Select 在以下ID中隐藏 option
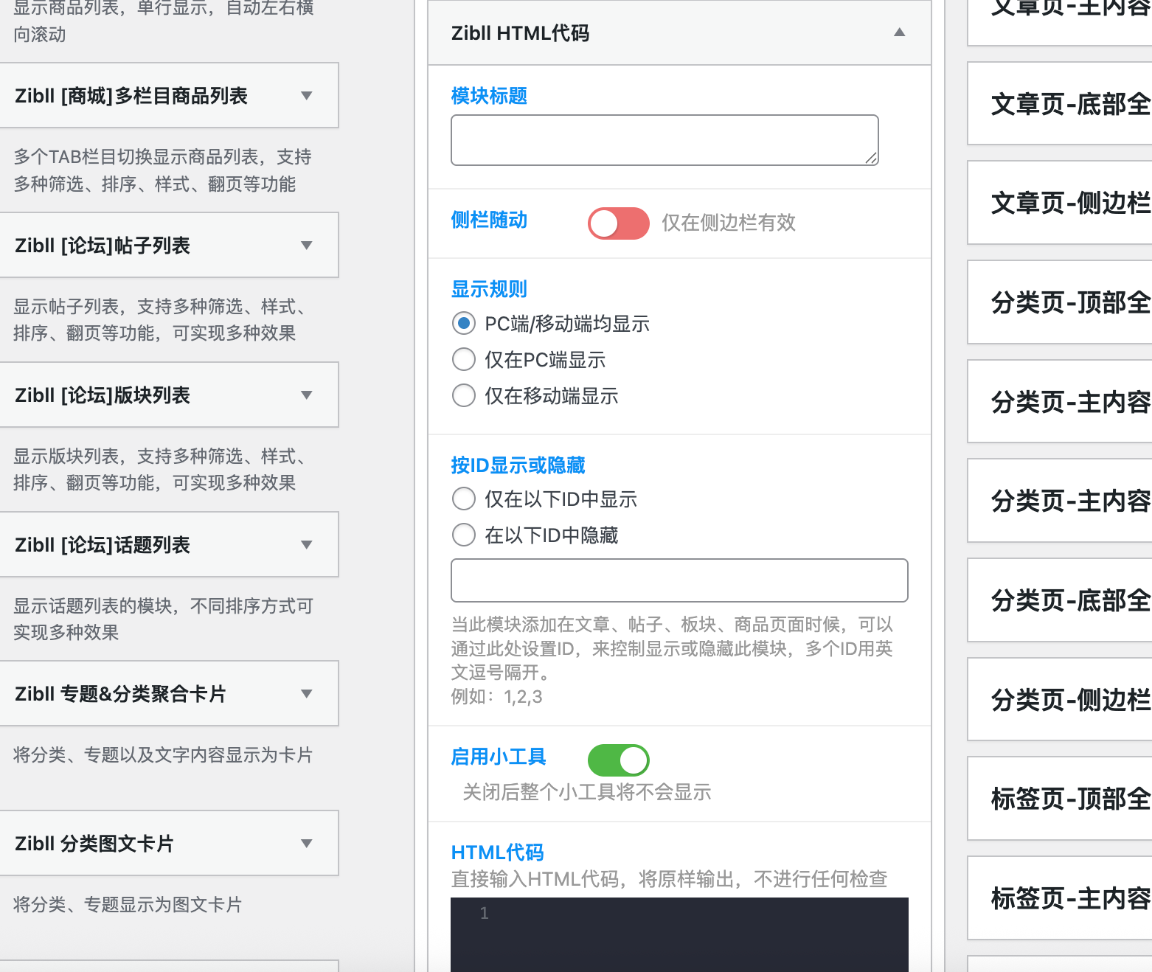Image resolution: width=1152 pixels, height=972 pixels. point(463,535)
